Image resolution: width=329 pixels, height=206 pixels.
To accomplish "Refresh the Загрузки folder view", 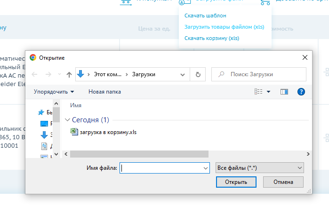I will click(198, 74).
